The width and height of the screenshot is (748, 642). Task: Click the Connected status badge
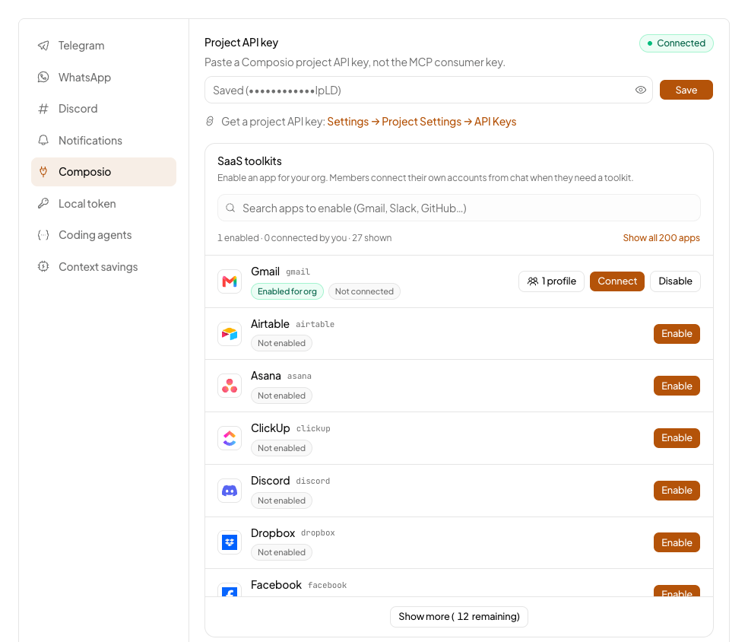coord(676,43)
